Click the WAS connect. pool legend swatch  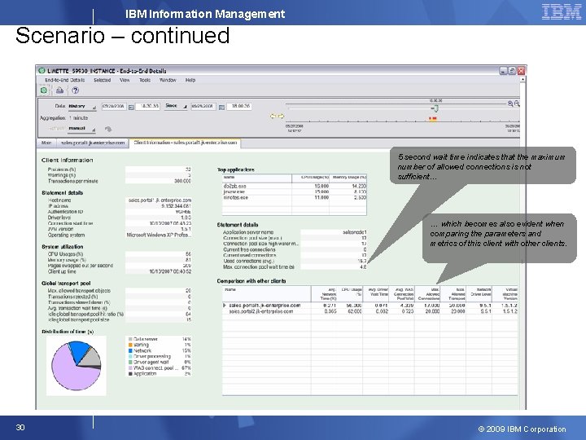point(130,367)
